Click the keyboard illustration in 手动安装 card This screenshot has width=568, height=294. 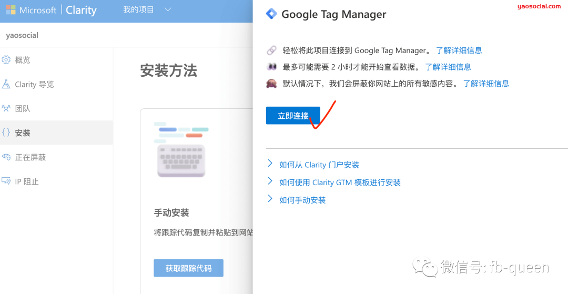click(x=181, y=149)
